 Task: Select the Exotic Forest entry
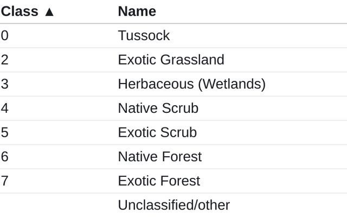coord(159,181)
